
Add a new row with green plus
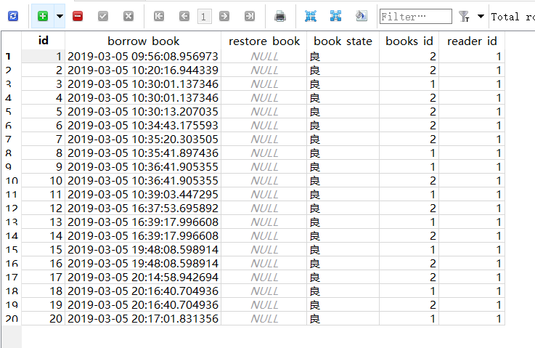[43, 16]
